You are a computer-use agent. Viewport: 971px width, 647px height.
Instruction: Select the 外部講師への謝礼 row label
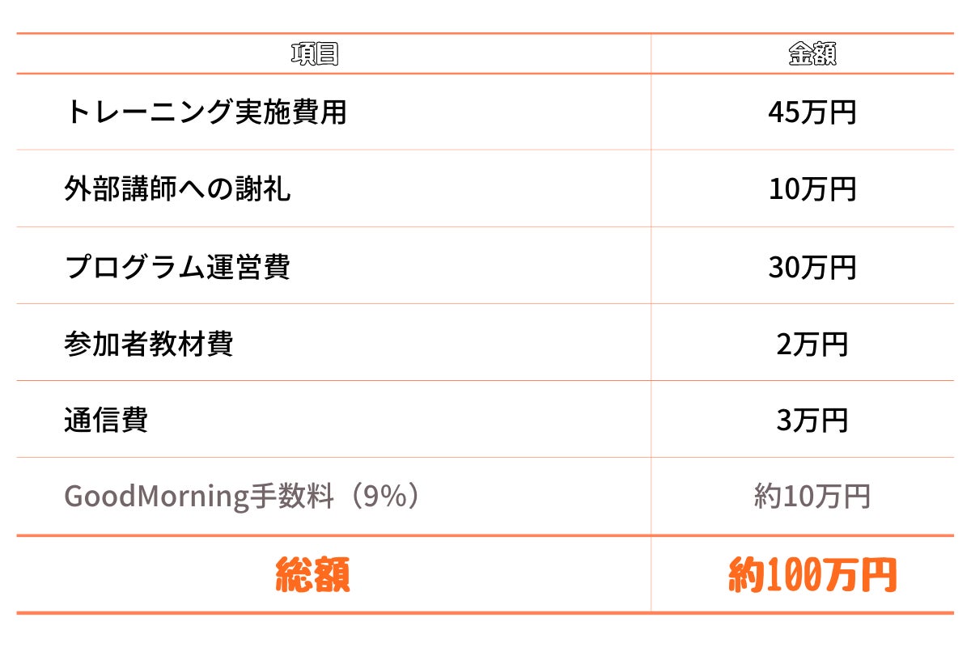tap(177, 189)
